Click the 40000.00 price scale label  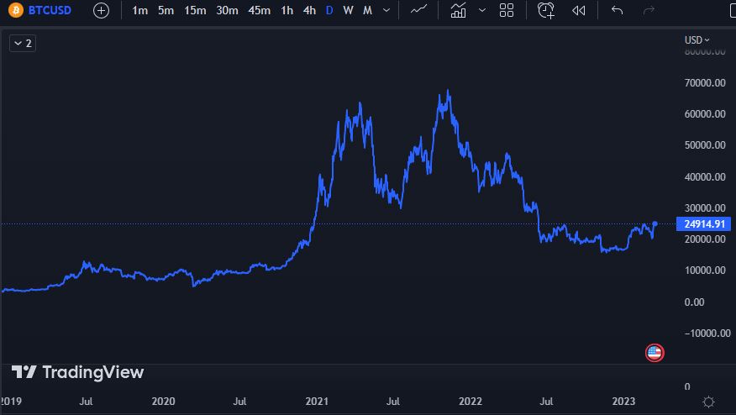pos(705,177)
